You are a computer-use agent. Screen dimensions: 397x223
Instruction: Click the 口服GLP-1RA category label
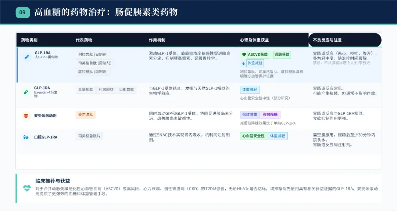click(46, 137)
